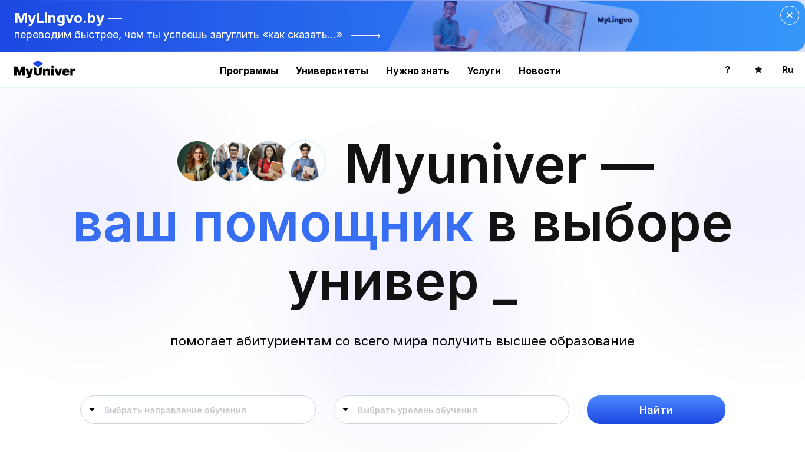Open the MyLingvo.by banner headline link
805x452 pixels.
coord(68,18)
